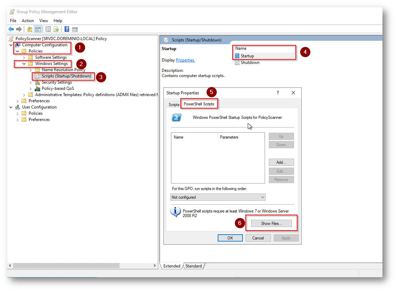Click the Forward arrow toolbar icon

19,29
